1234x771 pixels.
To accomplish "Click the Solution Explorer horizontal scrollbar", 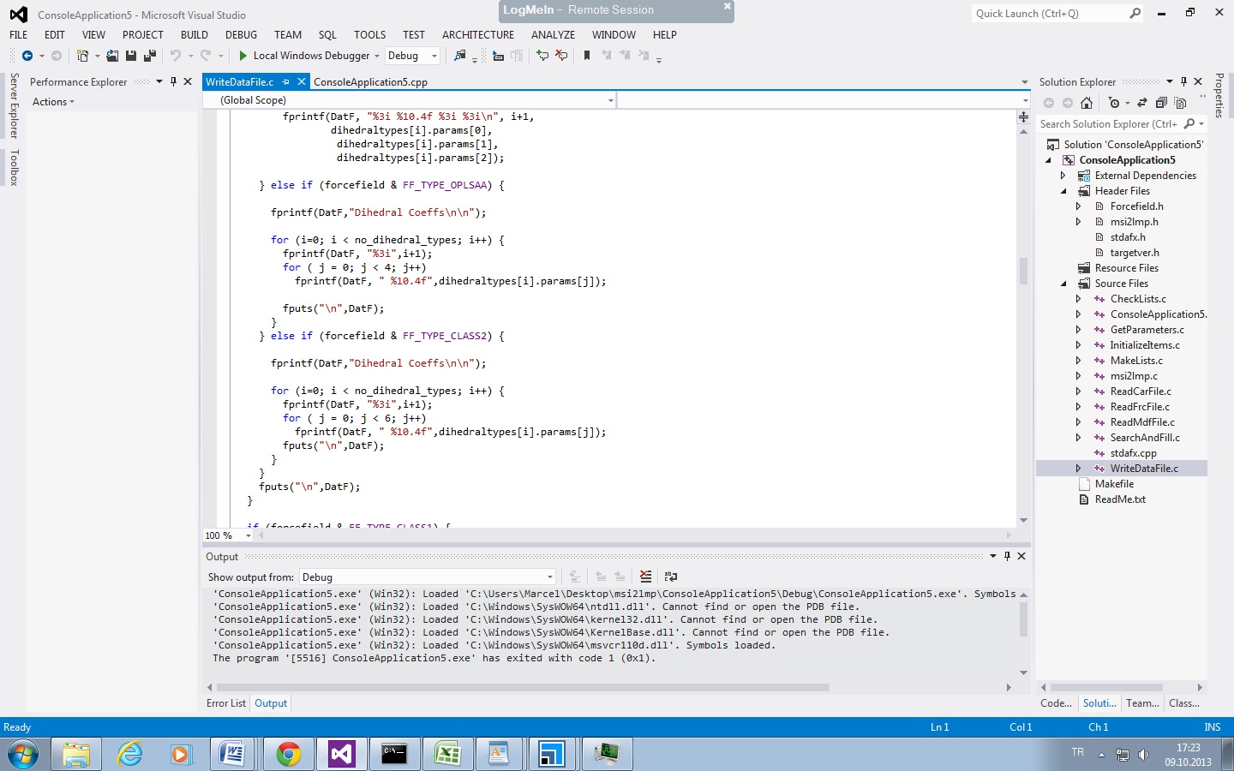I will point(1106,687).
